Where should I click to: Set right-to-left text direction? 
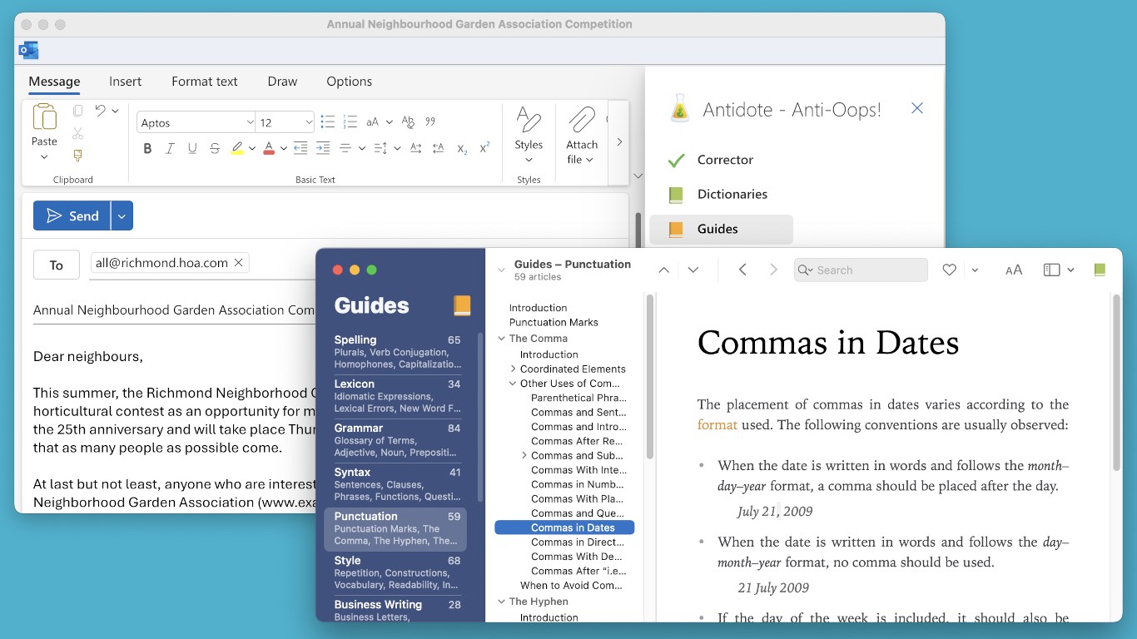point(439,148)
